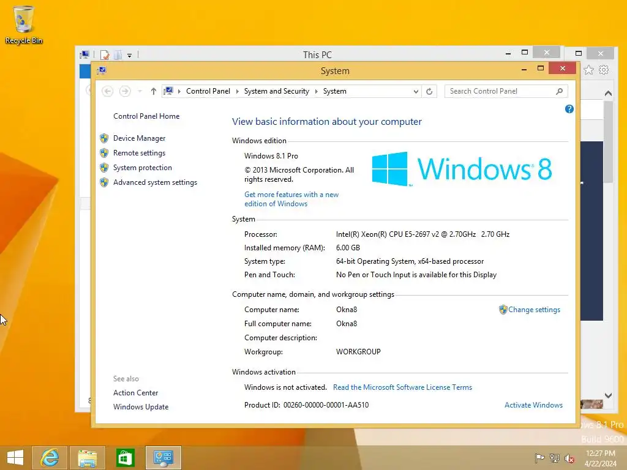Select System and Security breadcrumb
Image resolution: width=627 pixels, height=470 pixels.
[277, 91]
